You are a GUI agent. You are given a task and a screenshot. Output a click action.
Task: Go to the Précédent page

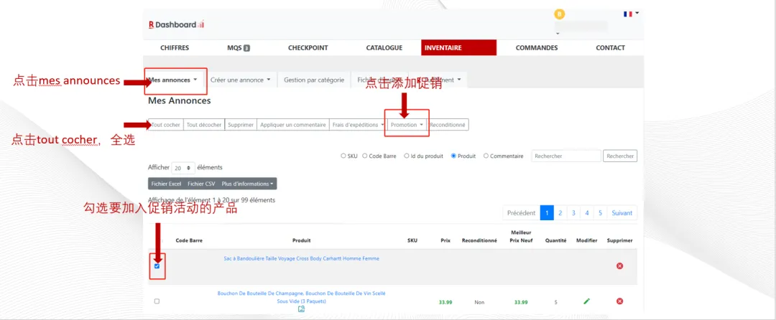coord(521,213)
